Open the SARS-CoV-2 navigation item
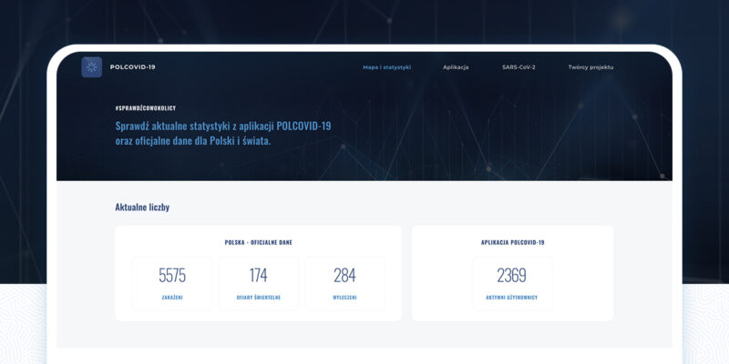Image resolution: width=729 pixels, height=364 pixels. tap(519, 67)
